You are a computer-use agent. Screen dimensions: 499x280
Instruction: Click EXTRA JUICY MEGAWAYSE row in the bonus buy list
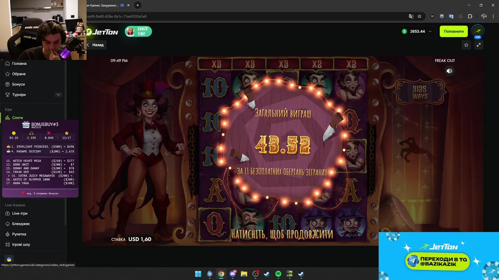40,175
